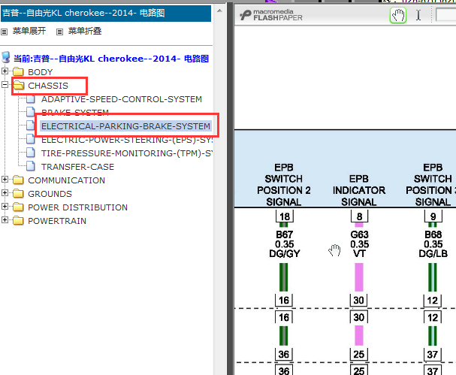This screenshot has width=456, height=375.
Task: Open ELECTRICAL-PARKING-BRAKE-SYSTEM diagram
Action: tap(125, 126)
